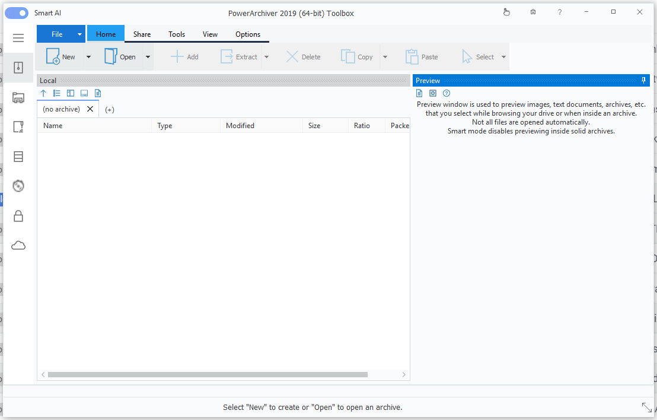Screen dimensions: 657x420
Task: Click the question mark help icon in title bar
Action: (x=559, y=12)
